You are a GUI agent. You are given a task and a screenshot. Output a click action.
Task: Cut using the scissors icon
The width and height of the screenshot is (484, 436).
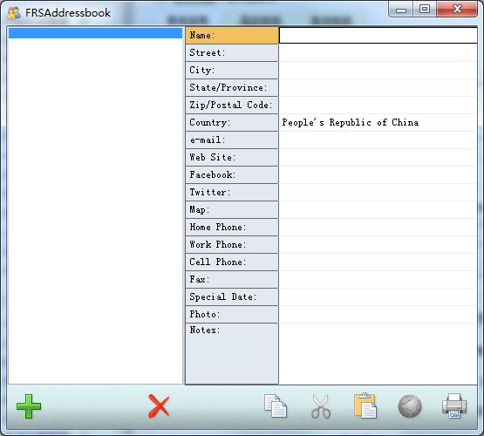321,406
